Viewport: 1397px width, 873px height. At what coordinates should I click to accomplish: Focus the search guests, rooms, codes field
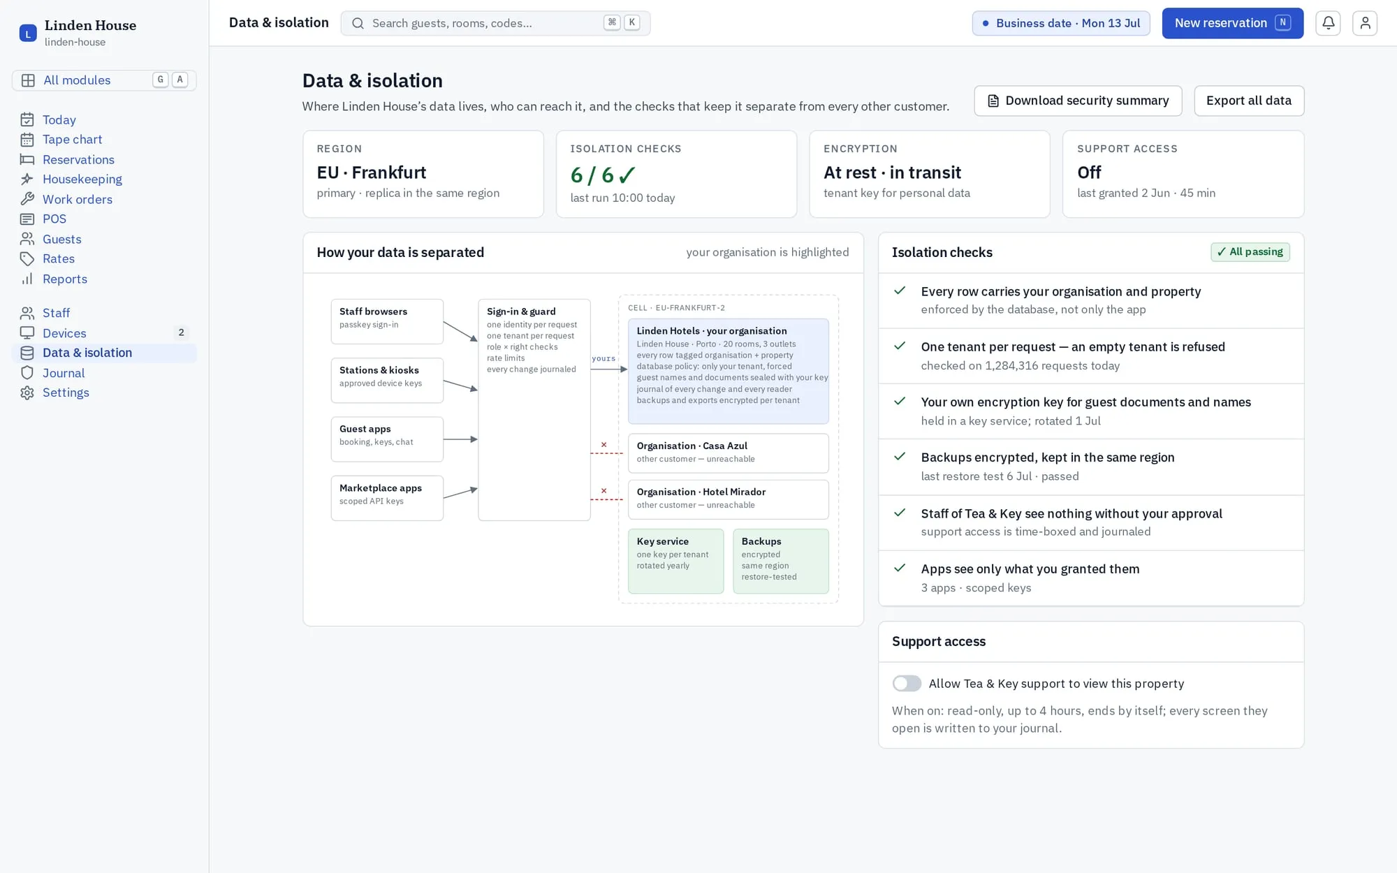coord(495,23)
